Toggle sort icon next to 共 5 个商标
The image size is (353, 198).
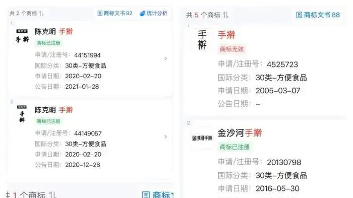point(225,15)
